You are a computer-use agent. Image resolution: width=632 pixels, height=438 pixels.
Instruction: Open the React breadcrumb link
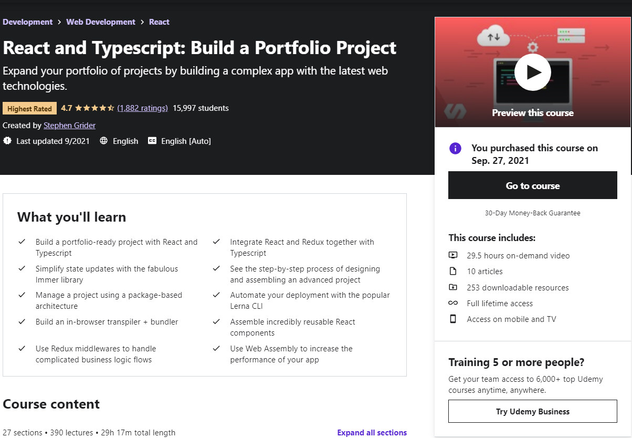click(159, 22)
